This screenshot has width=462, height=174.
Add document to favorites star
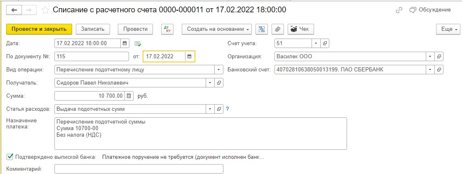tap(45, 10)
